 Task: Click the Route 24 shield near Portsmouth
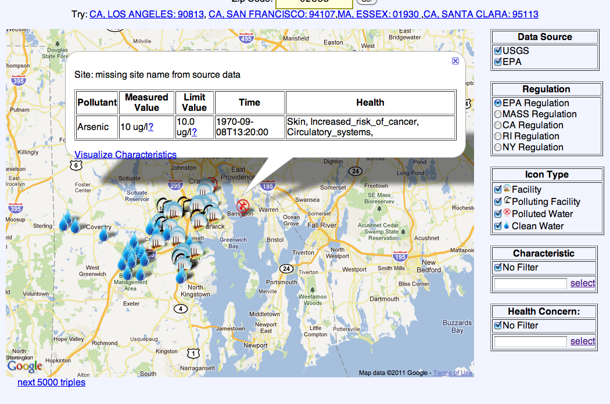286,269
